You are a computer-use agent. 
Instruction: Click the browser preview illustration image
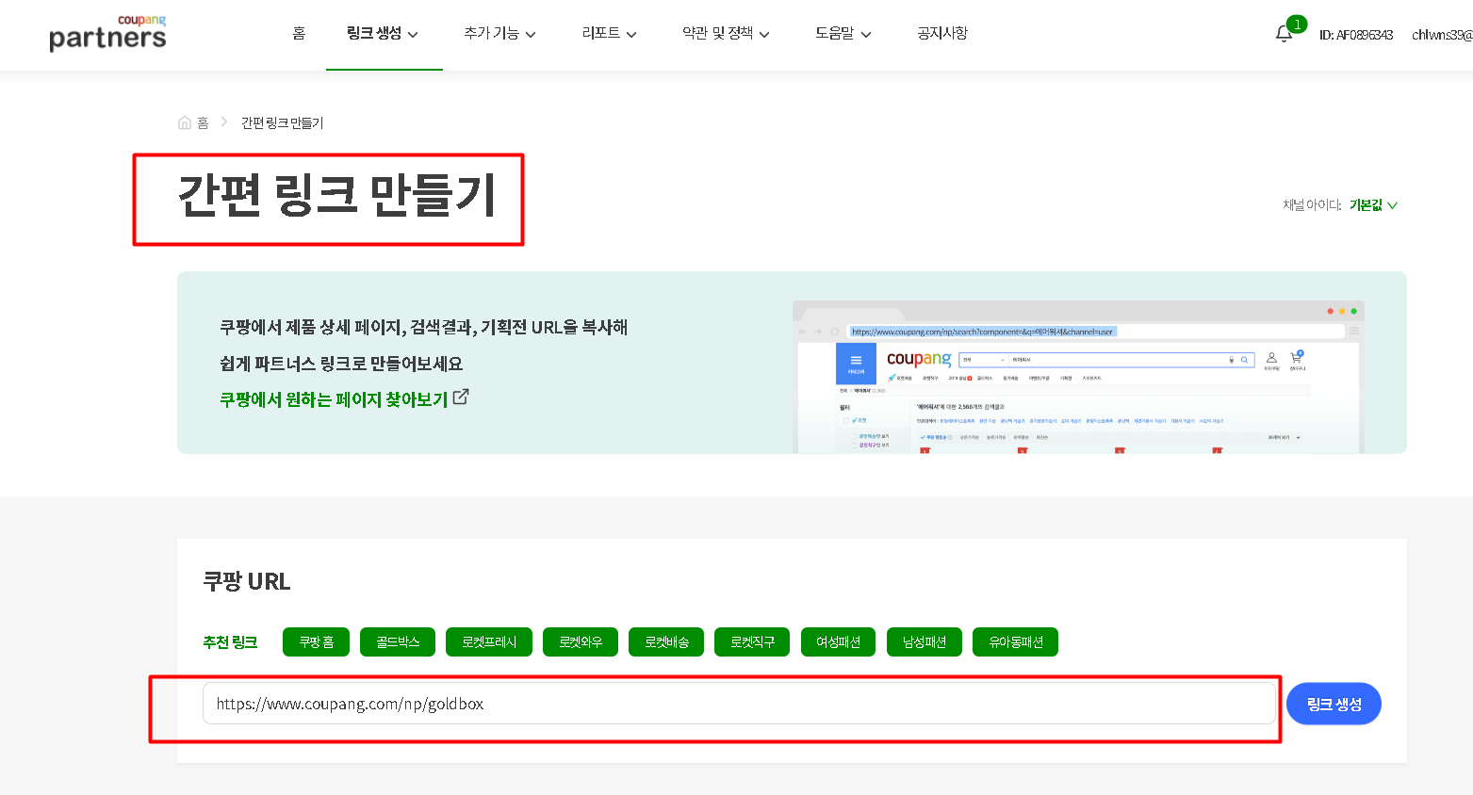(1078, 377)
